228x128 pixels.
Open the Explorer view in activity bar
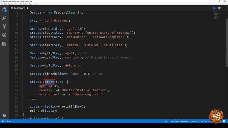tap(4, 10)
